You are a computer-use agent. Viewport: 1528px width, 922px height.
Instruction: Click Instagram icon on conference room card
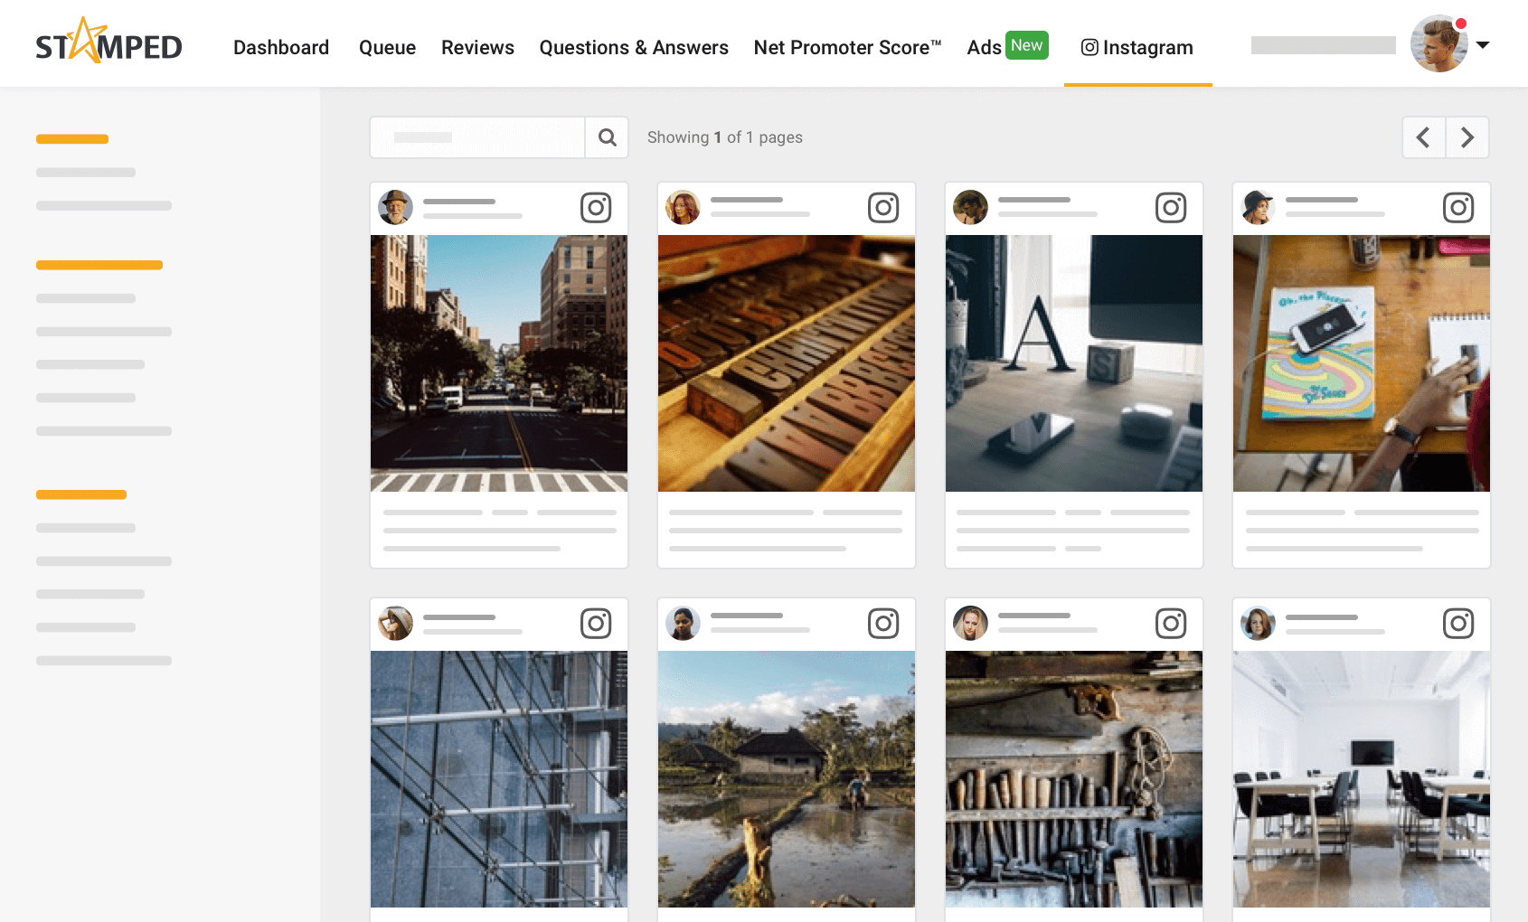point(1458,624)
